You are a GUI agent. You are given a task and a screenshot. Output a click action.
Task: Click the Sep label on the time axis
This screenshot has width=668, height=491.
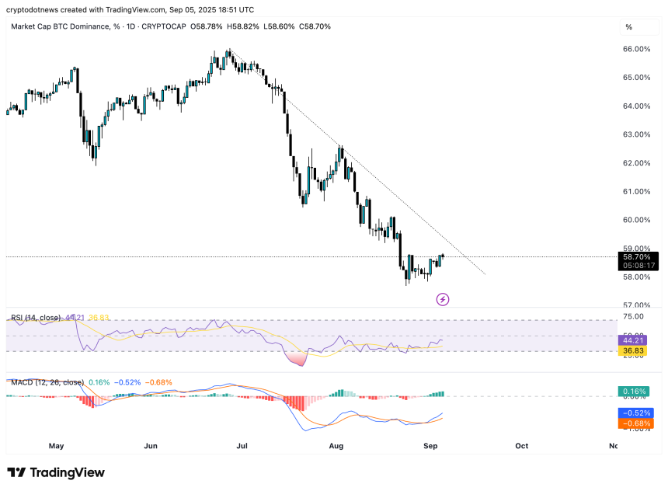click(x=431, y=446)
